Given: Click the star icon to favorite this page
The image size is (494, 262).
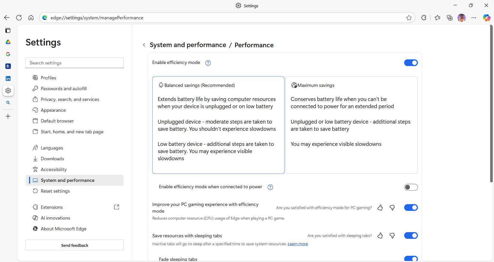Looking at the screenshot, I should (x=409, y=18).
